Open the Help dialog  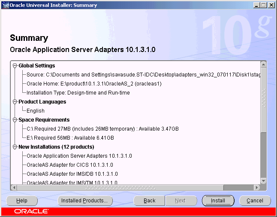pyautogui.click(x=22, y=201)
